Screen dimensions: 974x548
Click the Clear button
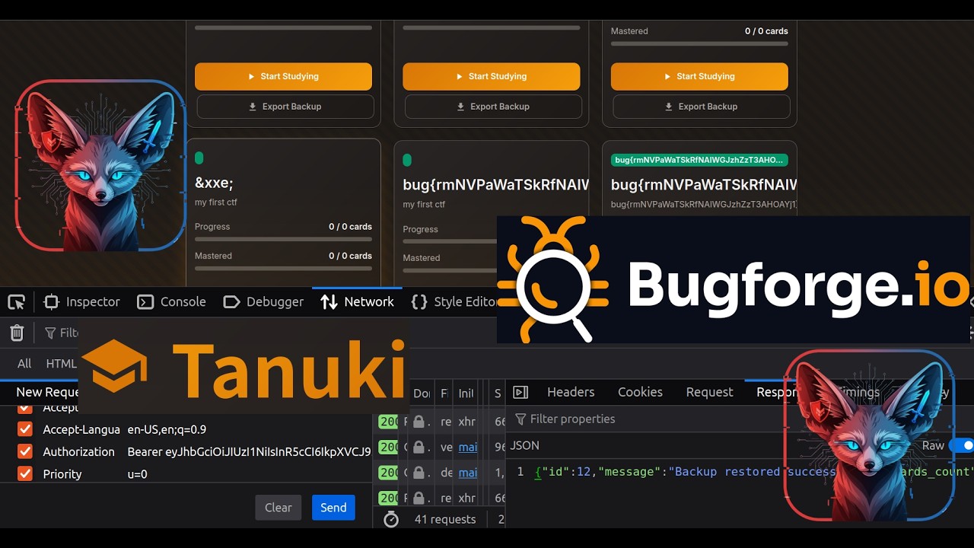279,508
